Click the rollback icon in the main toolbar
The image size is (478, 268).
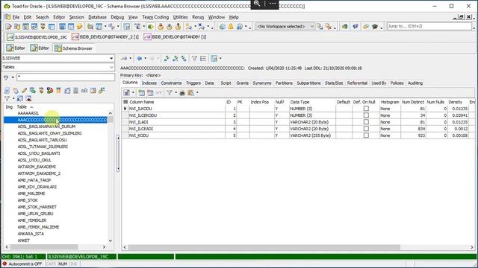tap(170, 27)
